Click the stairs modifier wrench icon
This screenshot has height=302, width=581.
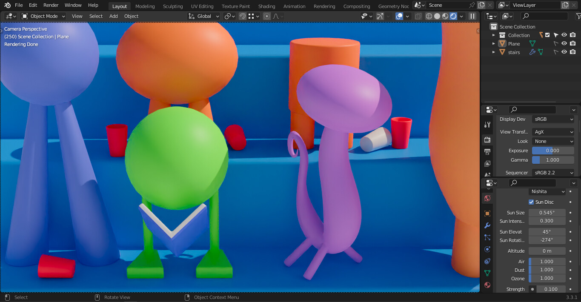(x=532, y=52)
